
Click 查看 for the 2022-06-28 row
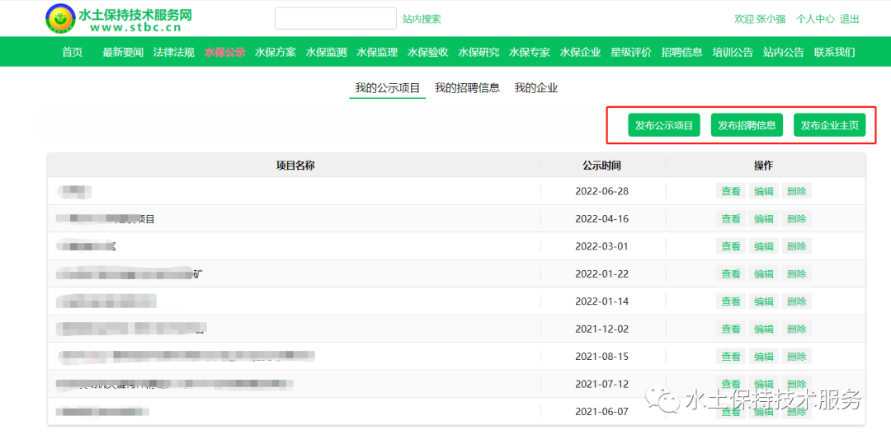(x=731, y=191)
